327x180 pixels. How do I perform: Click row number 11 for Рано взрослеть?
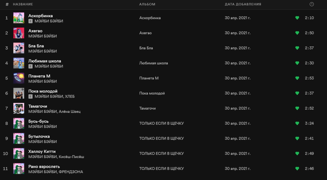(6, 169)
